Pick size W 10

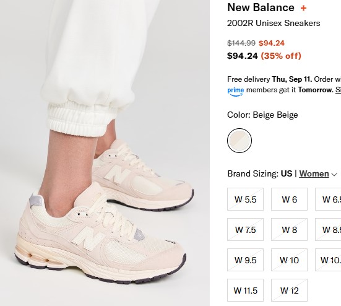click(x=289, y=260)
